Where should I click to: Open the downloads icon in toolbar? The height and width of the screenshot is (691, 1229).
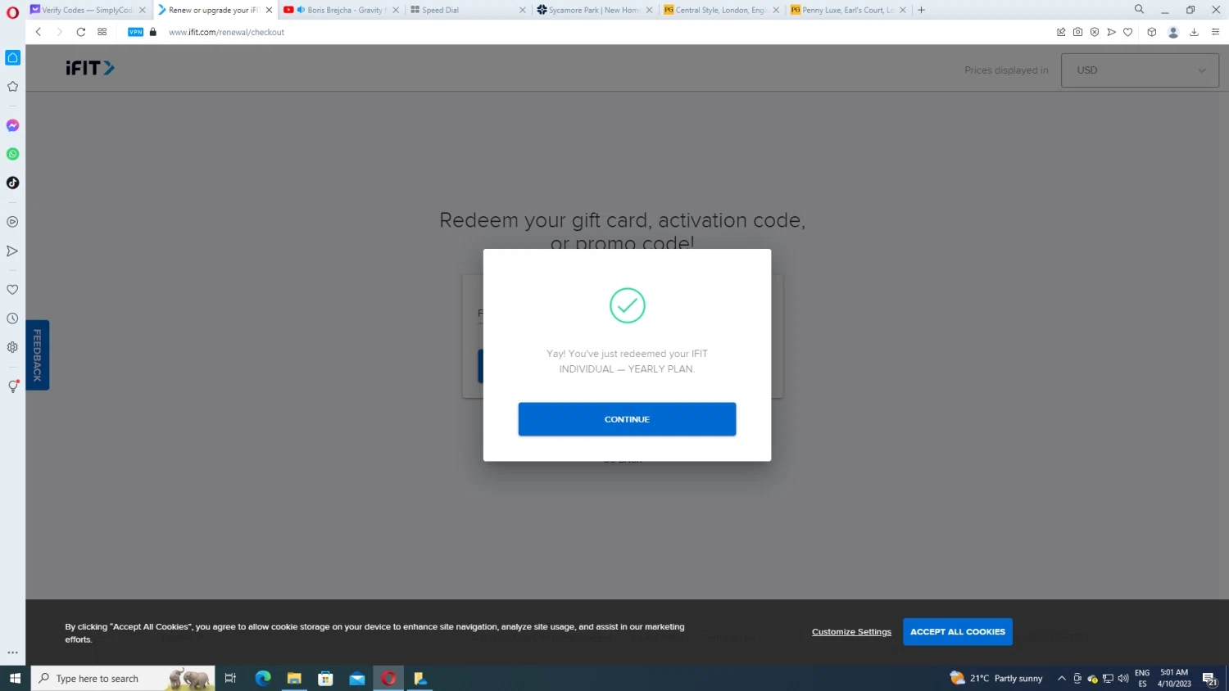[x=1194, y=32]
